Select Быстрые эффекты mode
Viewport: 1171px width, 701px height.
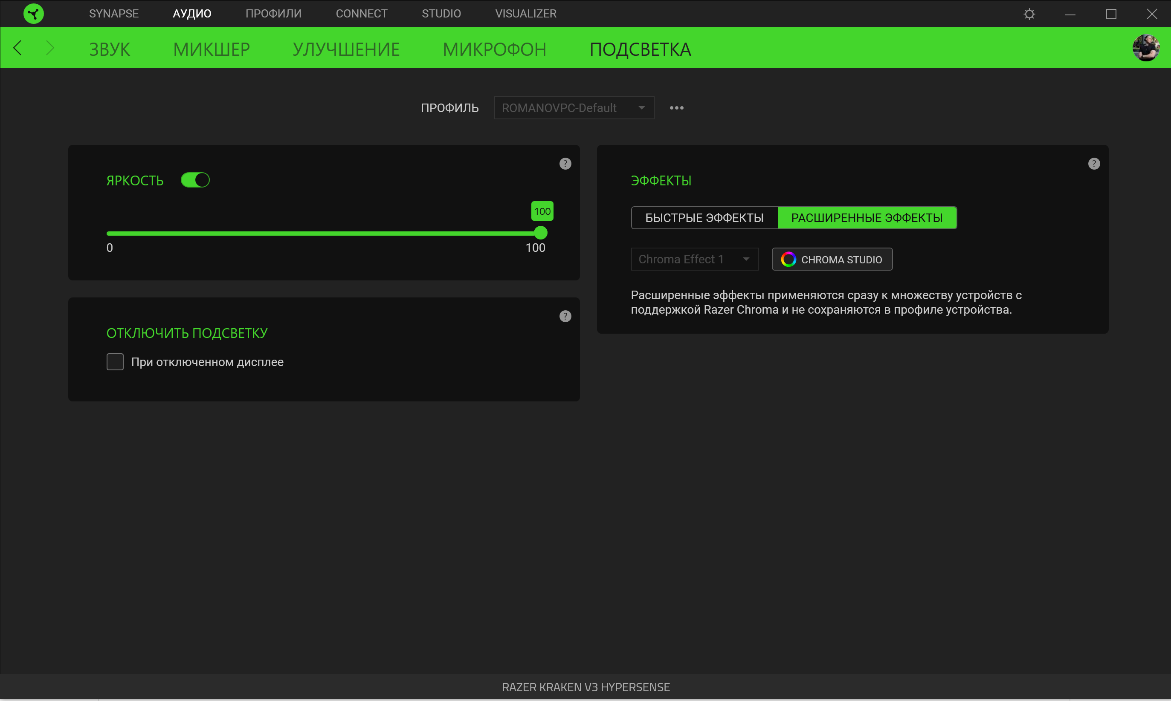[x=704, y=218]
